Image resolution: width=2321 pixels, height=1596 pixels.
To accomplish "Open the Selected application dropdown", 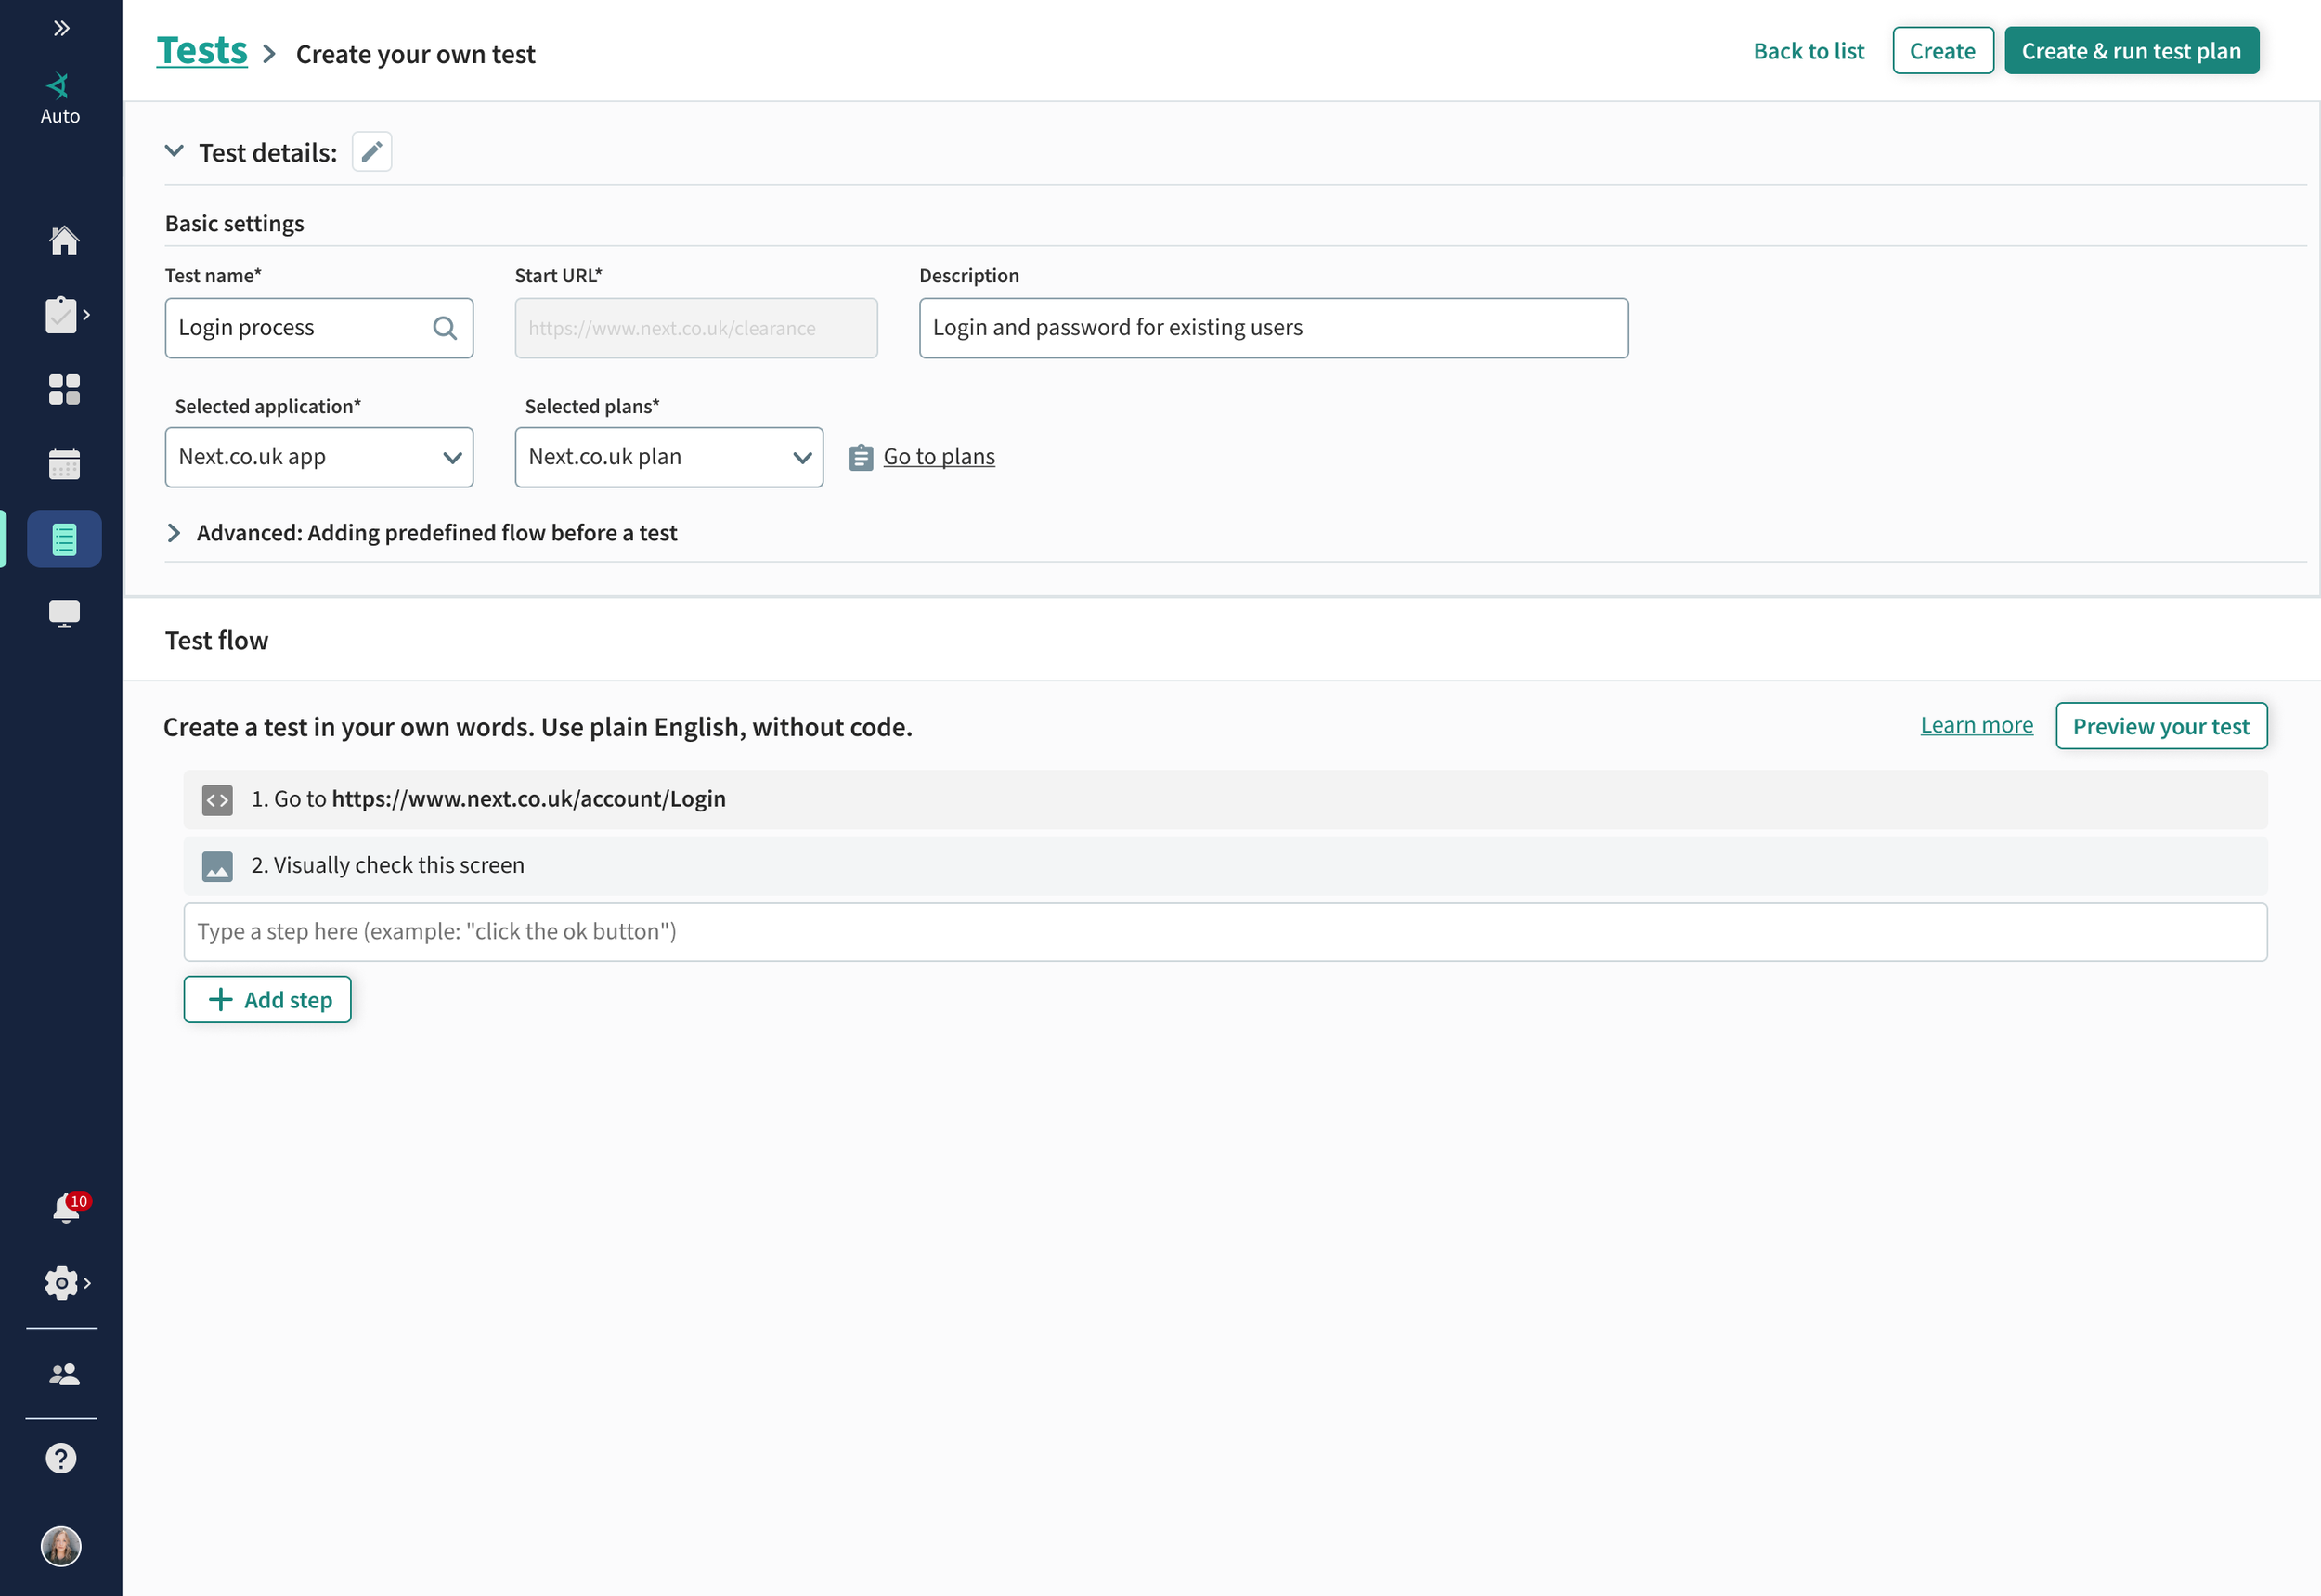I will 319,457.
